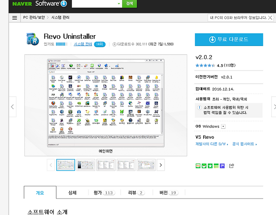Screen dimensions: 276x215
Task: Open 공식 웹사이트 link
Action: tap(244, 144)
